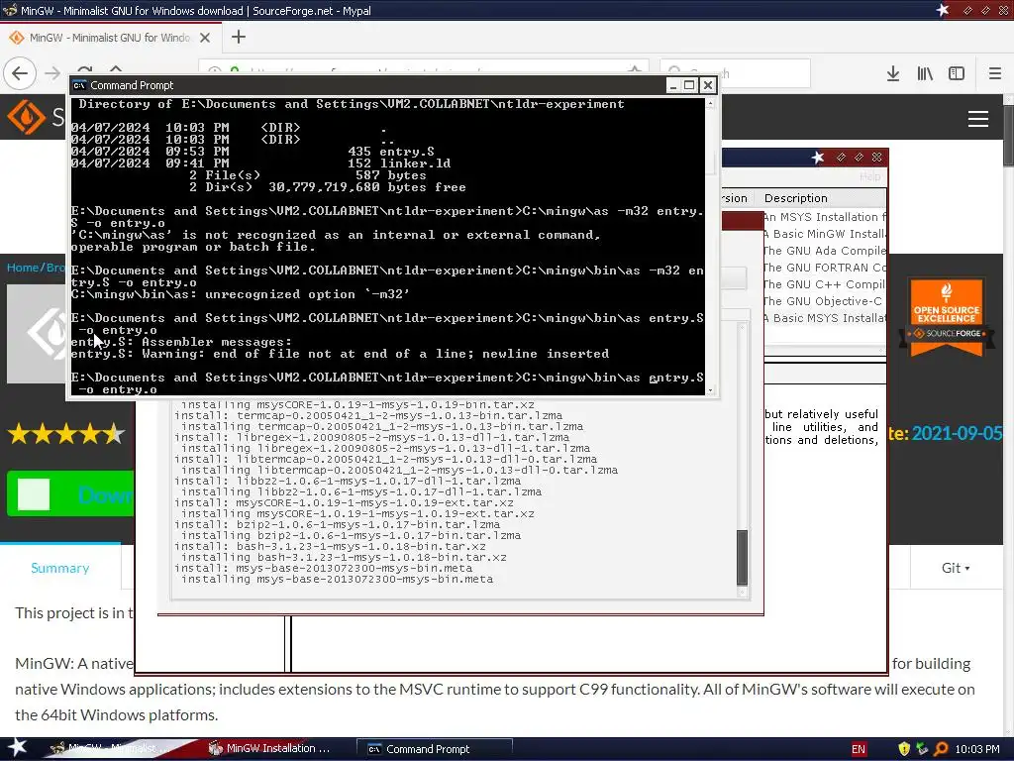The image size is (1014, 761).
Task: Close the Command Prompt window
Action: 708,85
